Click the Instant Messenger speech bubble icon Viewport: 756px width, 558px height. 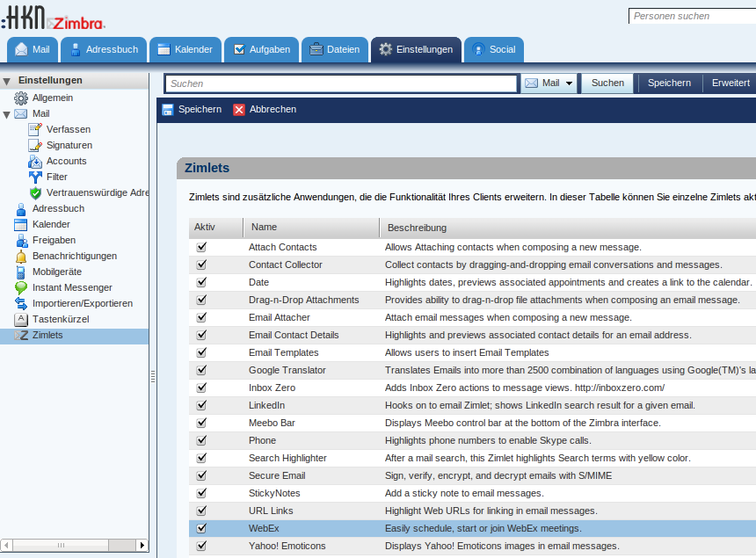(21, 287)
